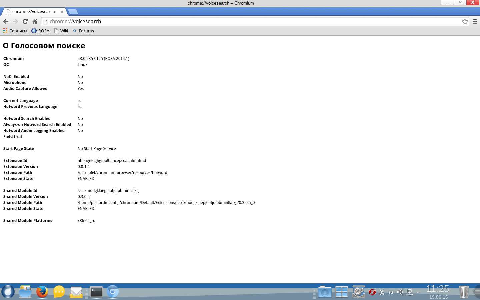Screen dimensions: 480x300
Task: Click the 'Shared Module Platforms' label
Action: (28, 221)
